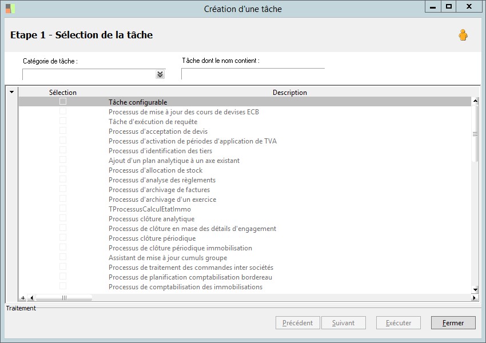
Task: Click the horizontal scrollbar right arrow
Action: (x=474, y=298)
